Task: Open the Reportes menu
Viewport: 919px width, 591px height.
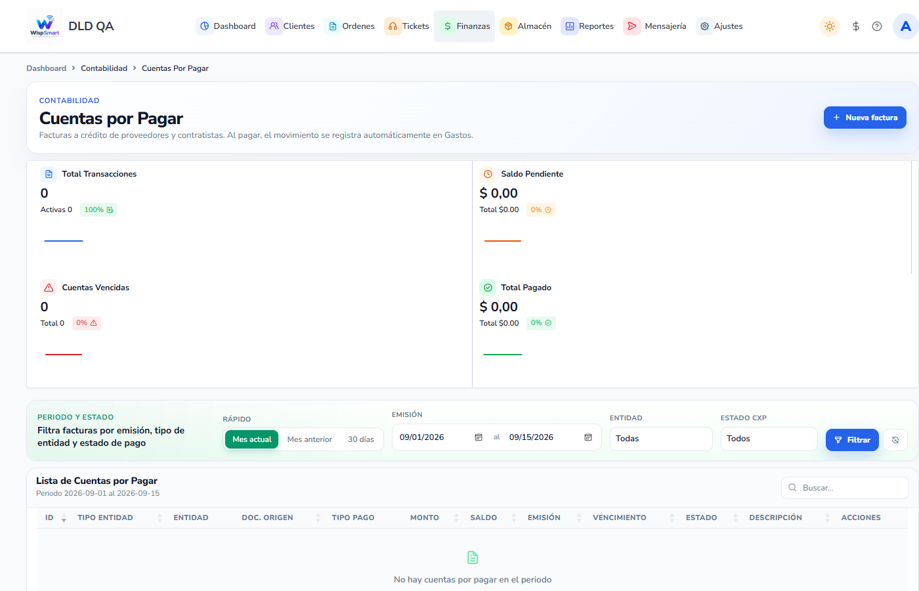Action: (x=588, y=26)
